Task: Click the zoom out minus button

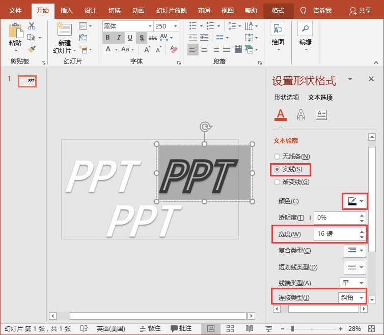Action: pos(282,328)
